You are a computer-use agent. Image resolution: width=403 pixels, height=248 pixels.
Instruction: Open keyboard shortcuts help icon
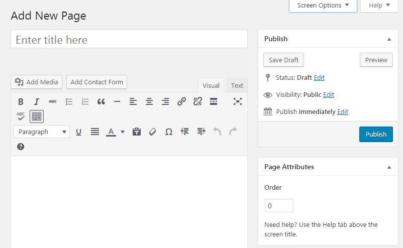click(x=21, y=147)
